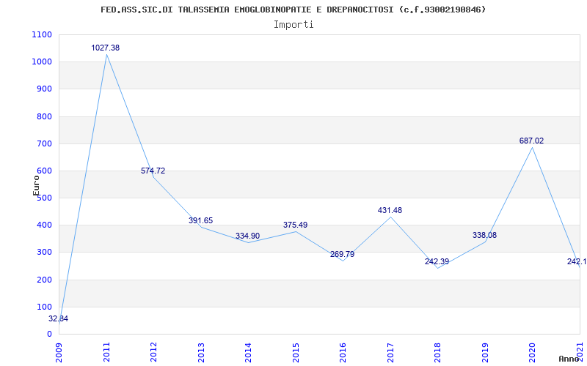Select the 687.02 peak label for 2020

[x=531, y=141]
